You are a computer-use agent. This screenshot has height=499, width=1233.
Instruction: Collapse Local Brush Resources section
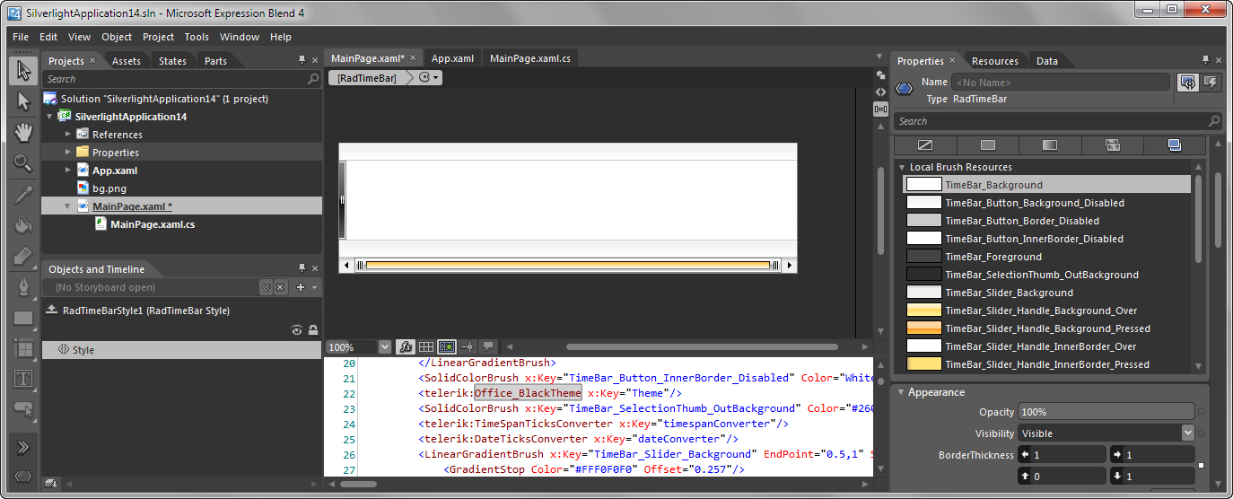(x=902, y=167)
